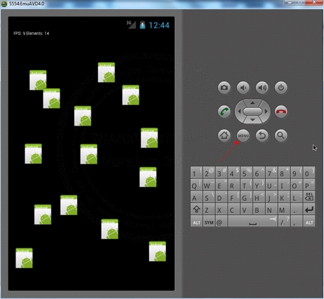The height and width of the screenshot is (299, 324).
Task: Click the slash question-mark key
Action: [x=284, y=221]
